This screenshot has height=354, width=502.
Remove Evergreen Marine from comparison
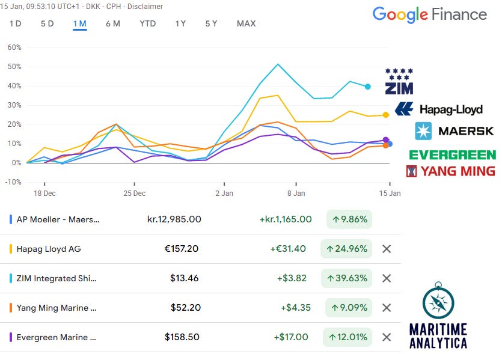pyautogui.click(x=387, y=337)
